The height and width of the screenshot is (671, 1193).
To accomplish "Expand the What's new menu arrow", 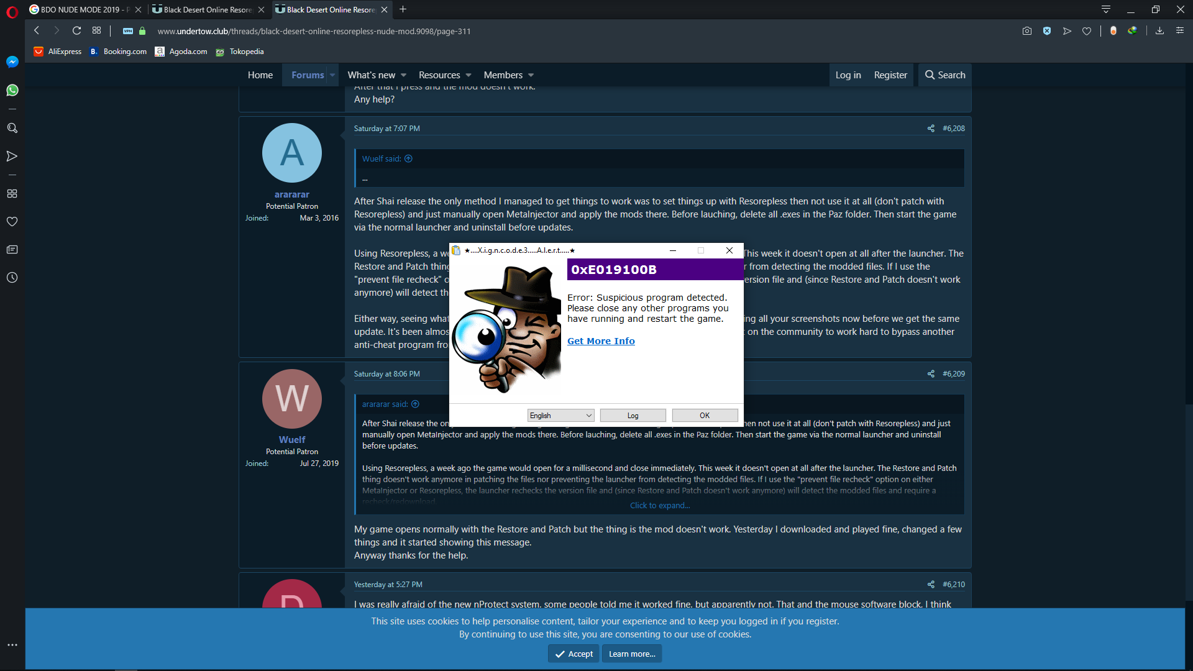I will (403, 75).
